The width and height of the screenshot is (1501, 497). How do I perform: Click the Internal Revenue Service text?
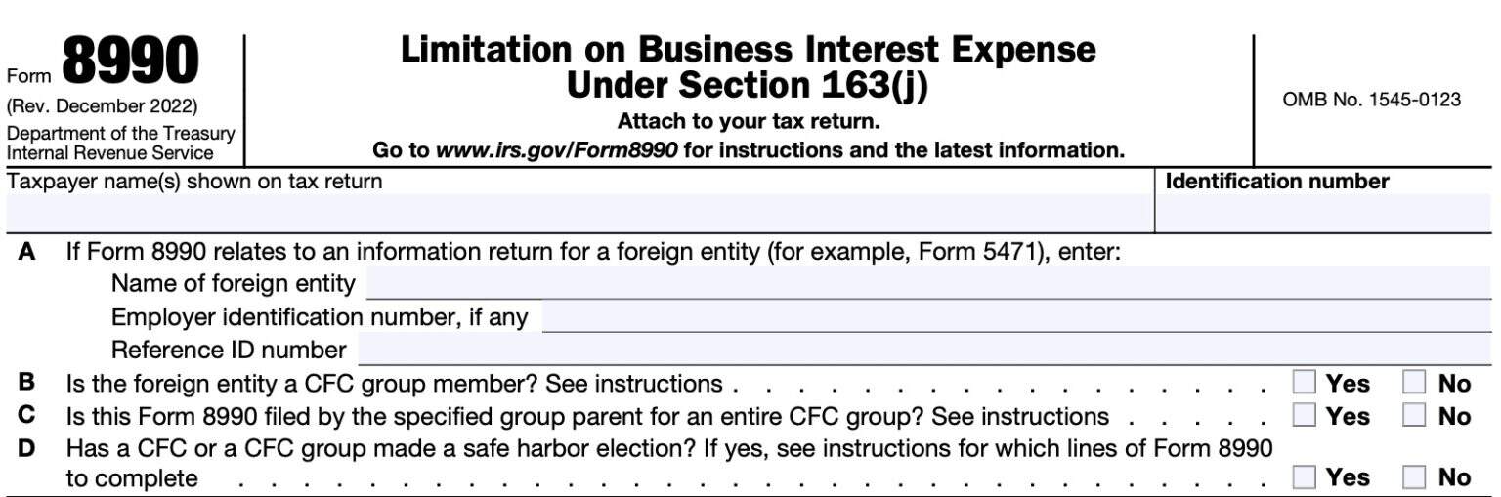[x=109, y=152]
